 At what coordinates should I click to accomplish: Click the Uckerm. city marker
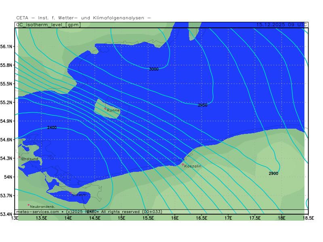[x=71, y=193]
